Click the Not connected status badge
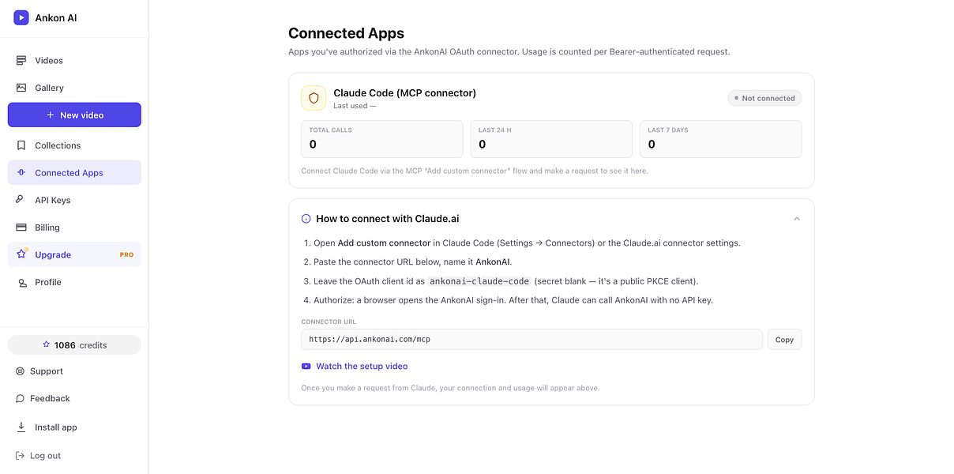The image size is (954, 474). pyautogui.click(x=764, y=98)
